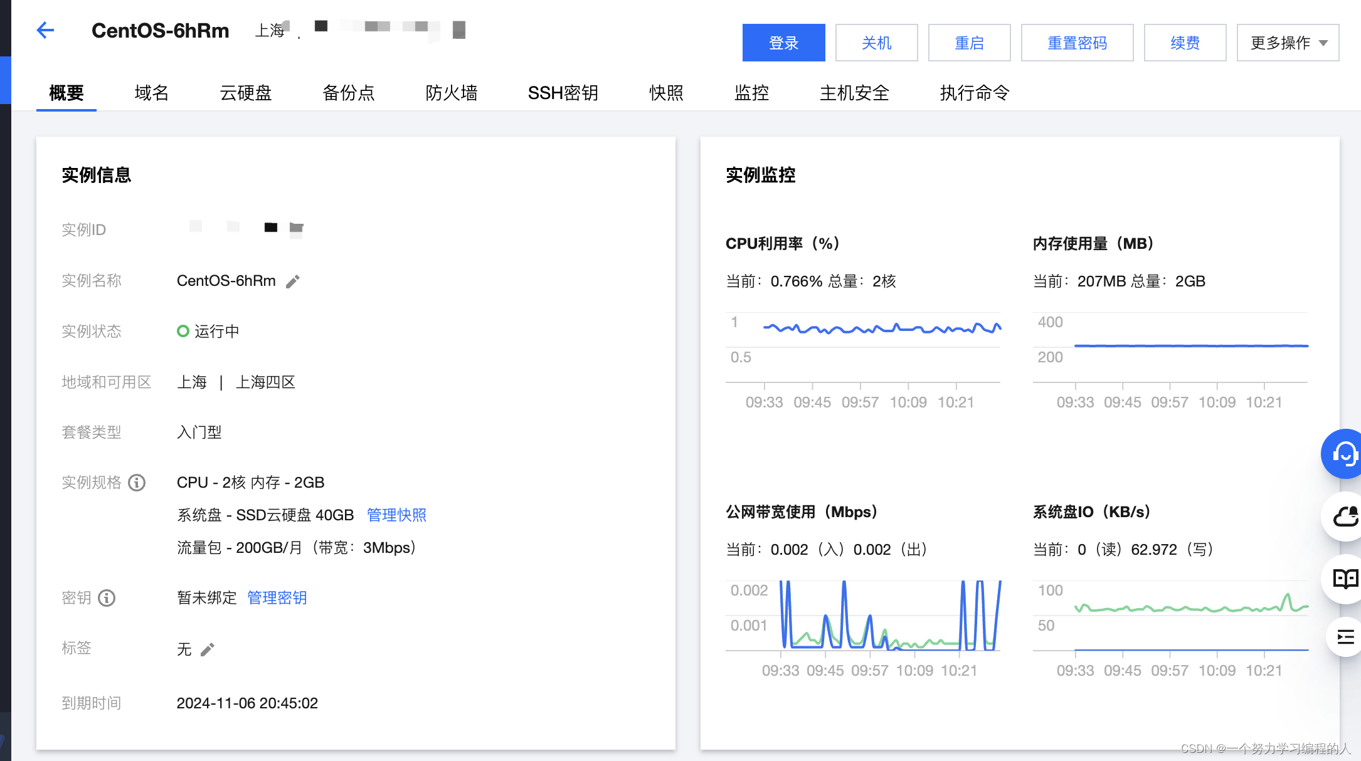Click the Reset Password (重置密码) button
Image resolution: width=1361 pixels, height=761 pixels.
coord(1078,43)
